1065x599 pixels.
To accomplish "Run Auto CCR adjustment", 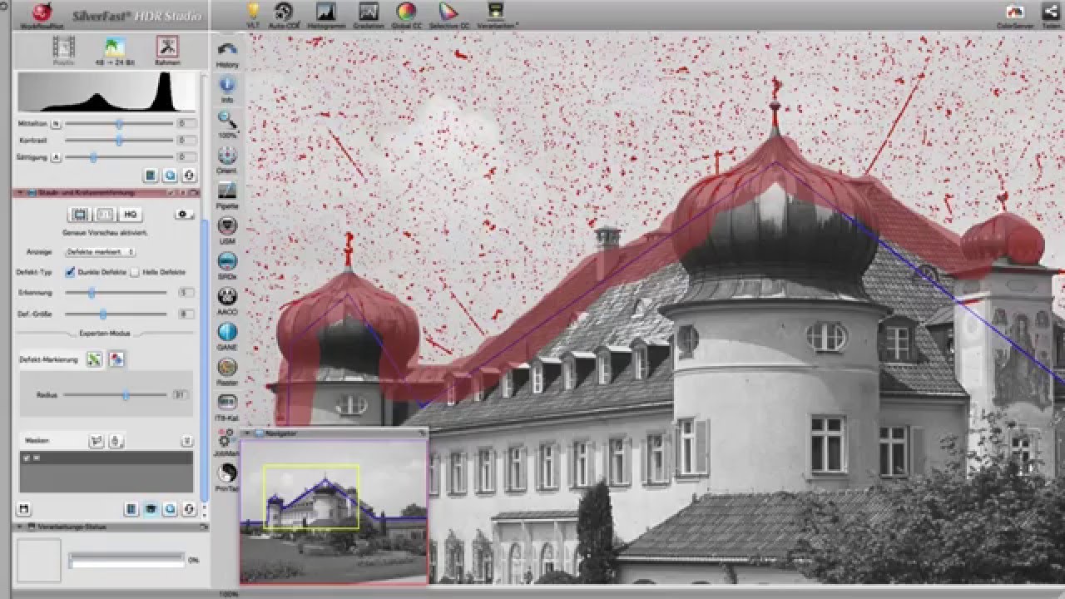I will (285, 14).
